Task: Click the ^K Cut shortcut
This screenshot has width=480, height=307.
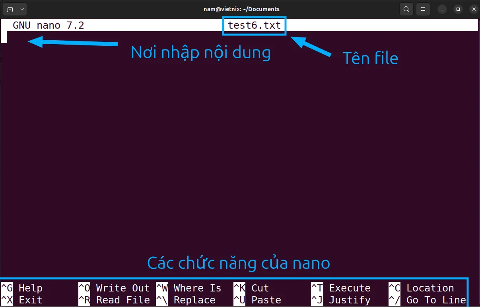Action: (x=251, y=288)
